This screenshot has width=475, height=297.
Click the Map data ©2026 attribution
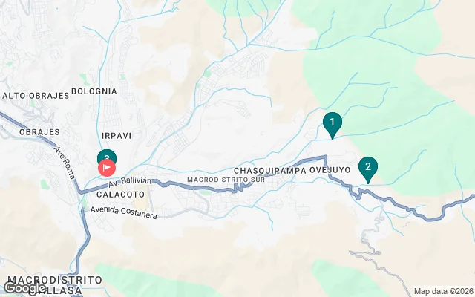coord(444,292)
